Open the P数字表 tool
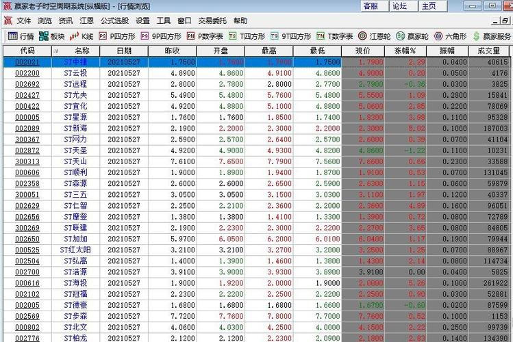The width and height of the screenshot is (513, 342). (205, 36)
